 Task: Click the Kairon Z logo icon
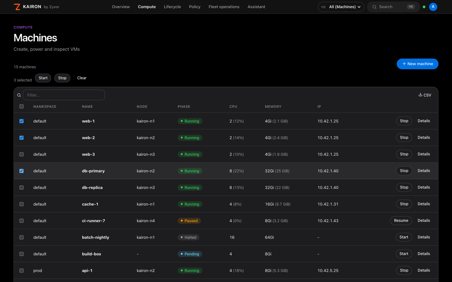[x=17, y=7]
